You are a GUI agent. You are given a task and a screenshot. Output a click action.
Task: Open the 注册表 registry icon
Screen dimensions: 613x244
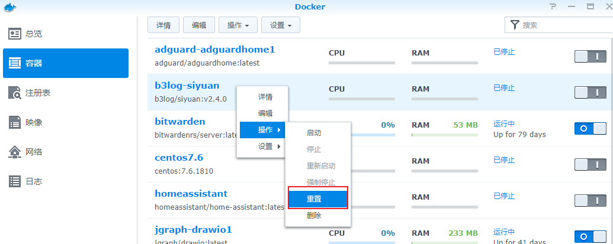(x=15, y=93)
